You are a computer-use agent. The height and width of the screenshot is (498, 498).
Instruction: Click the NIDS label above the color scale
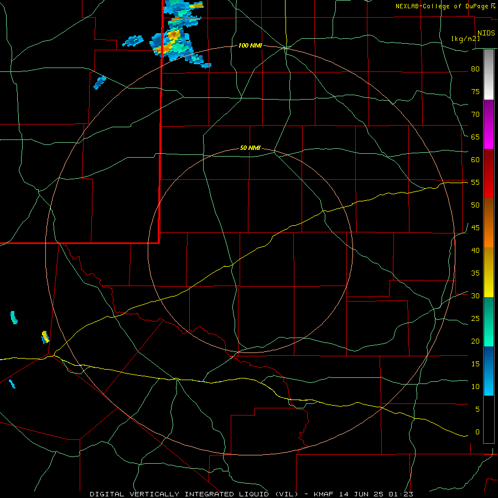pos(486,33)
